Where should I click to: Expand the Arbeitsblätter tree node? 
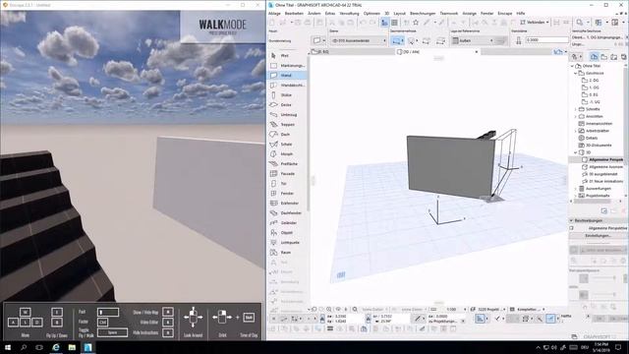[x=575, y=131]
